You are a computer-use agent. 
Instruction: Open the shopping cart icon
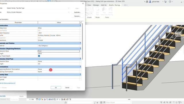166,2
